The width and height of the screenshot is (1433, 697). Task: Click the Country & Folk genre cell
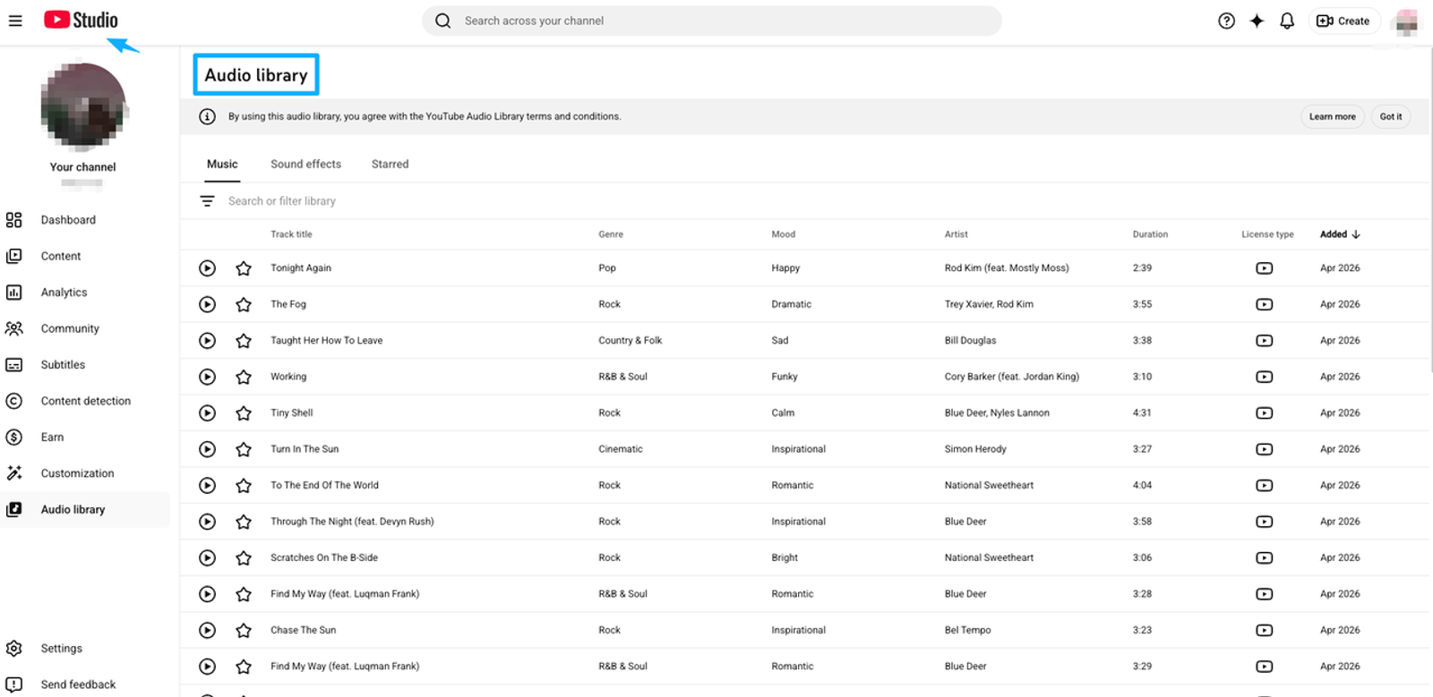(x=631, y=341)
